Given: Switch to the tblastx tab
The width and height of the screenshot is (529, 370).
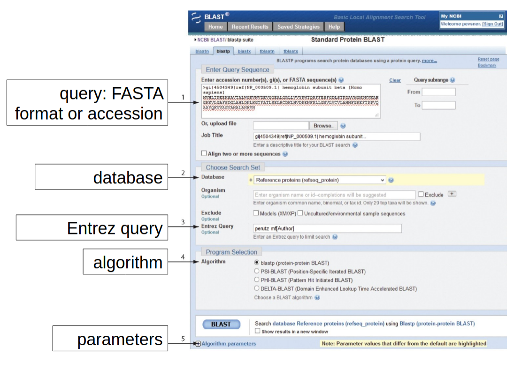Looking at the screenshot, I should click(291, 51).
